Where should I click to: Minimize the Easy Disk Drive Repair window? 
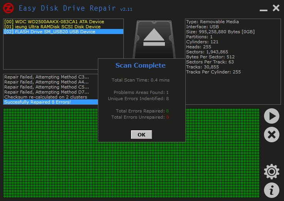pos(264,10)
